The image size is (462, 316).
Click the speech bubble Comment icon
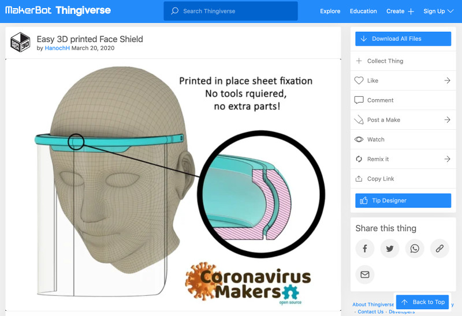click(359, 100)
